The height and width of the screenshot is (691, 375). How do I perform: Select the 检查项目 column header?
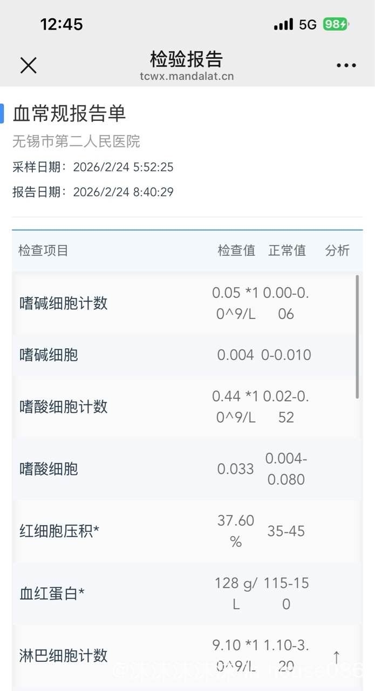43,250
